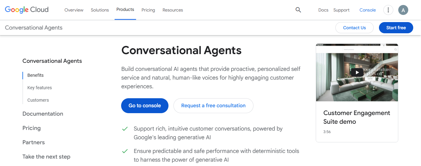Open the three-dot more options menu
This screenshot has height=166, width=421.
coord(388,10)
